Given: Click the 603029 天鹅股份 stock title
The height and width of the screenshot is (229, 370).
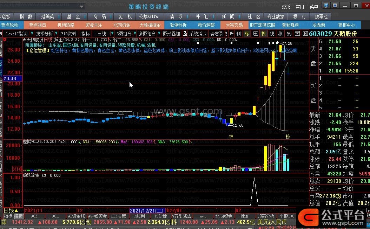Looking at the screenshot, I should click(x=333, y=34).
